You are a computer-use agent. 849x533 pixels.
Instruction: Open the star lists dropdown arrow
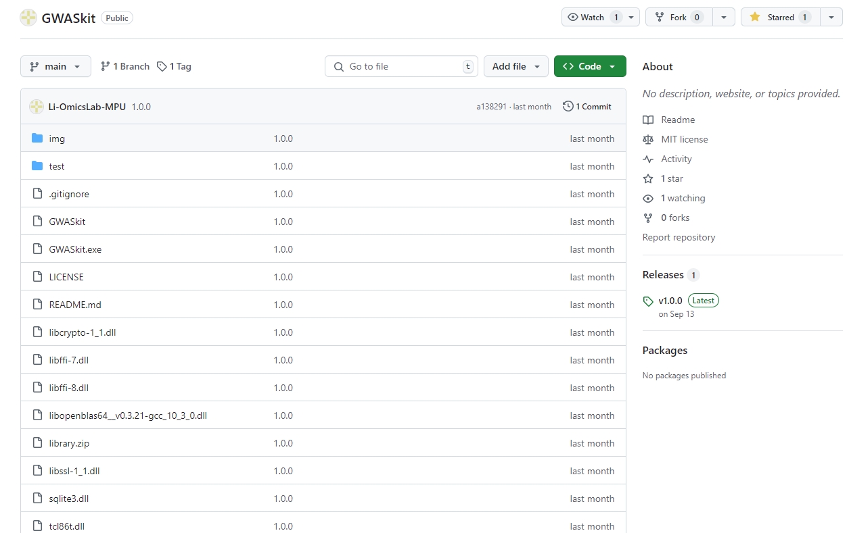coord(831,18)
